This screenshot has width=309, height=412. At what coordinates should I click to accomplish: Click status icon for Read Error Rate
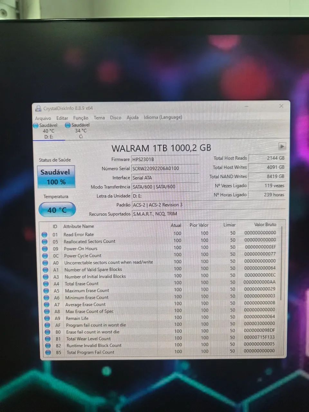click(45, 235)
